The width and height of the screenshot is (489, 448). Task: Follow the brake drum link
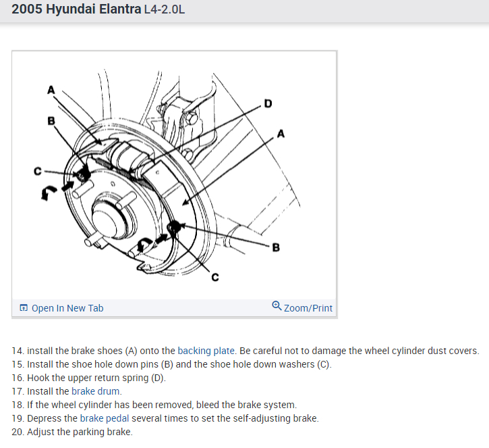click(95, 391)
